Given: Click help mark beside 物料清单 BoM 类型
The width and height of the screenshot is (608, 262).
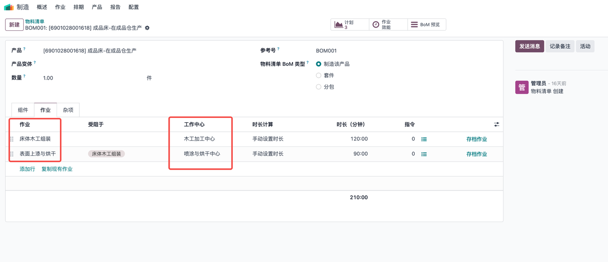Looking at the screenshot, I should coord(308,63).
